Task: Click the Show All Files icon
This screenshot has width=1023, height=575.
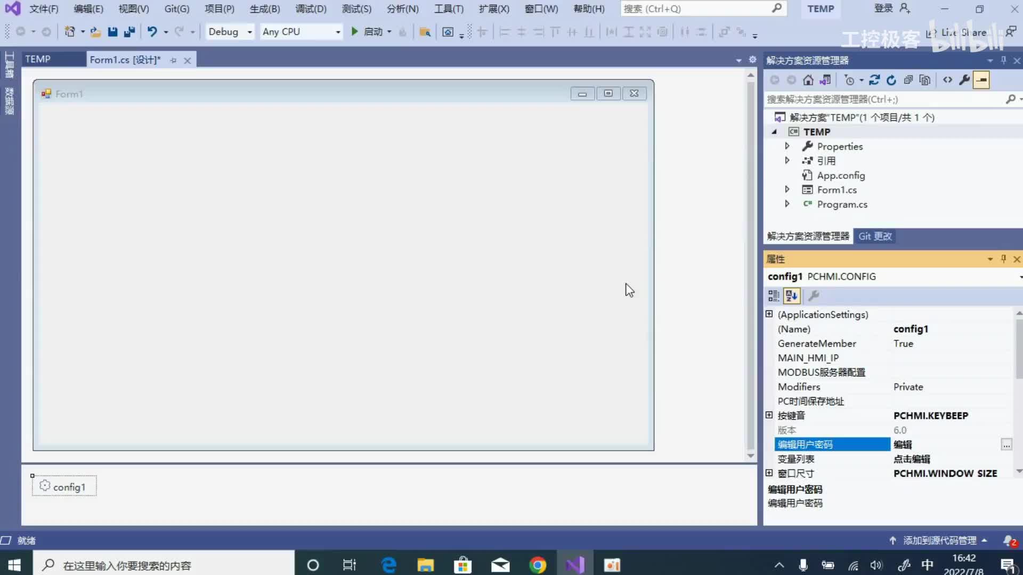Action: [925, 80]
